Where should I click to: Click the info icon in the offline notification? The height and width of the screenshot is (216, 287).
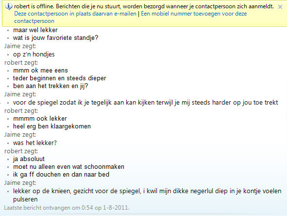point(8,6)
